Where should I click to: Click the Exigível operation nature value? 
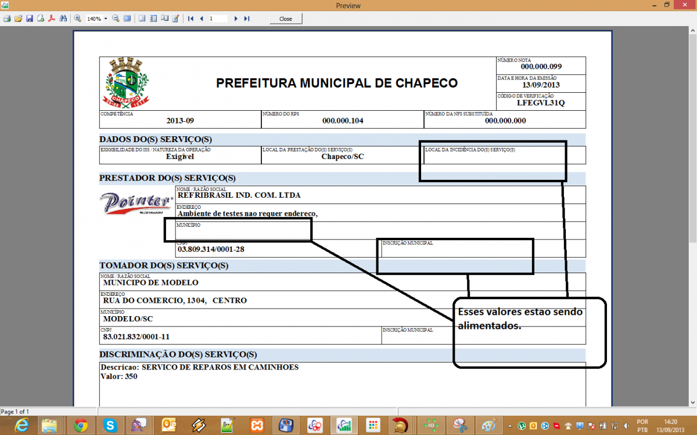(x=180, y=157)
